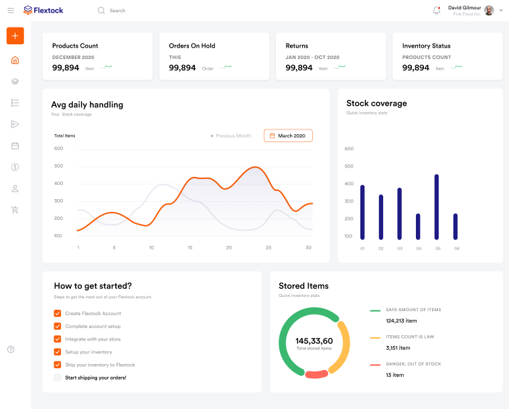
Task: Open the March 2020 date picker
Action: tap(288, 135)
